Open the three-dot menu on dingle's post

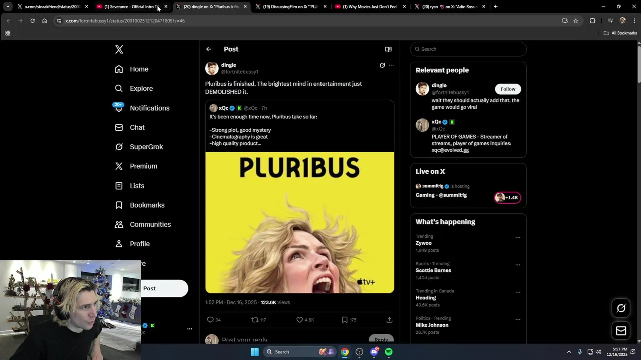(x=391, y=65)
